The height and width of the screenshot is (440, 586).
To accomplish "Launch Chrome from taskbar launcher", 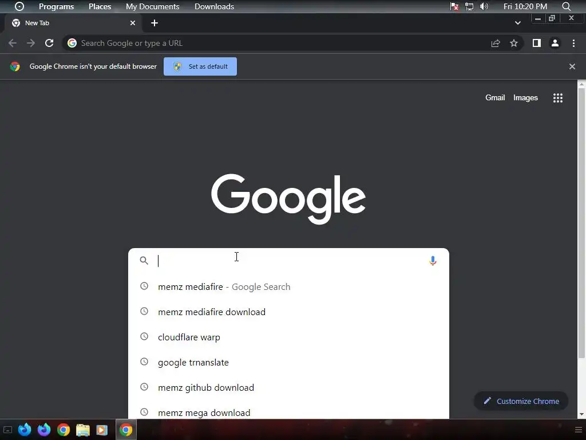I will [x=64, y=430].
